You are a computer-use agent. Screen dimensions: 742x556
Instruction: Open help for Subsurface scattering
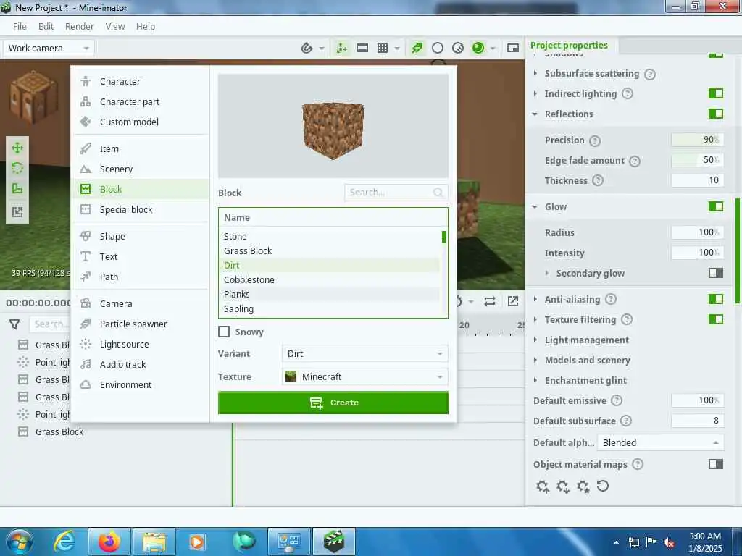click(x=650, y=75)
